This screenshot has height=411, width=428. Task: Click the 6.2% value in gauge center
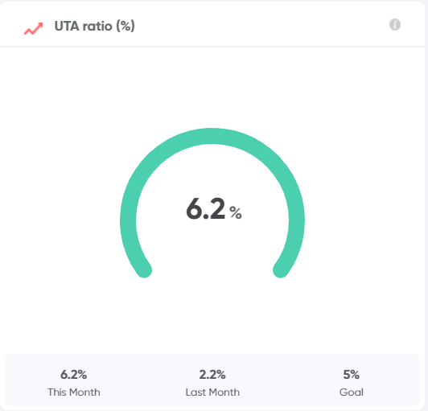click(x=214, y=209)
